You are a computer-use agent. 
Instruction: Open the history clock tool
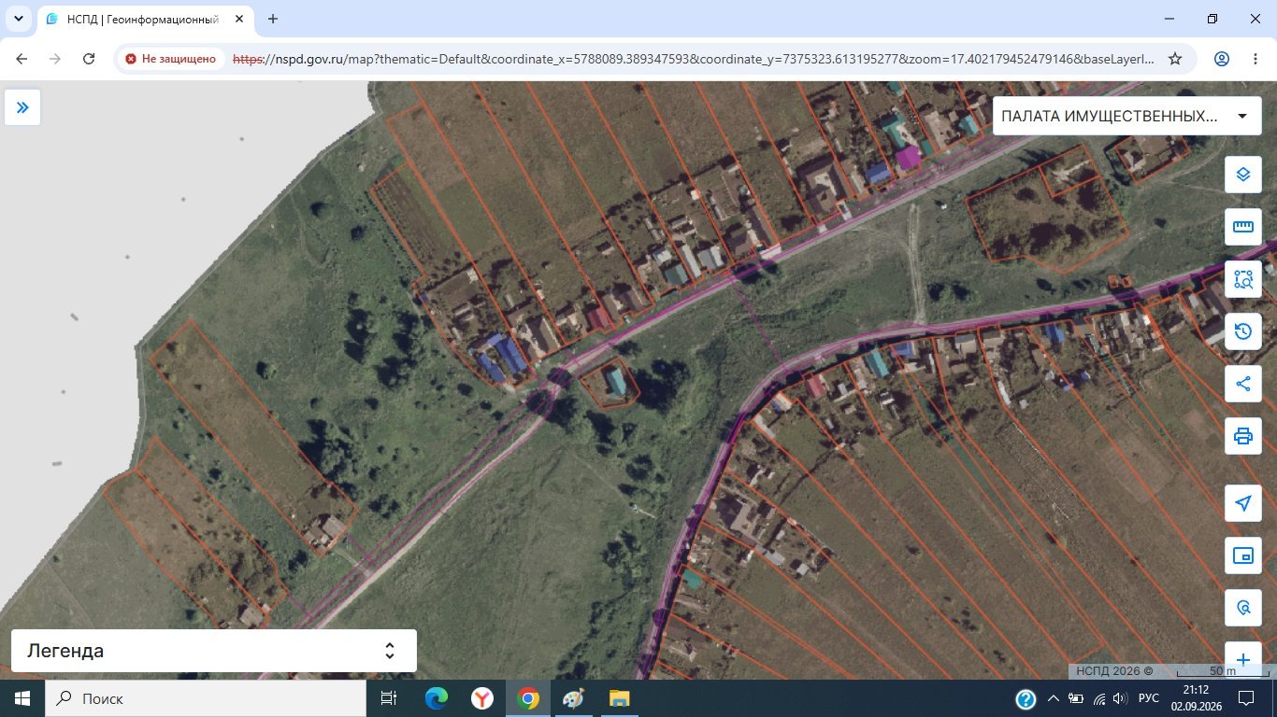(1242, 331)
